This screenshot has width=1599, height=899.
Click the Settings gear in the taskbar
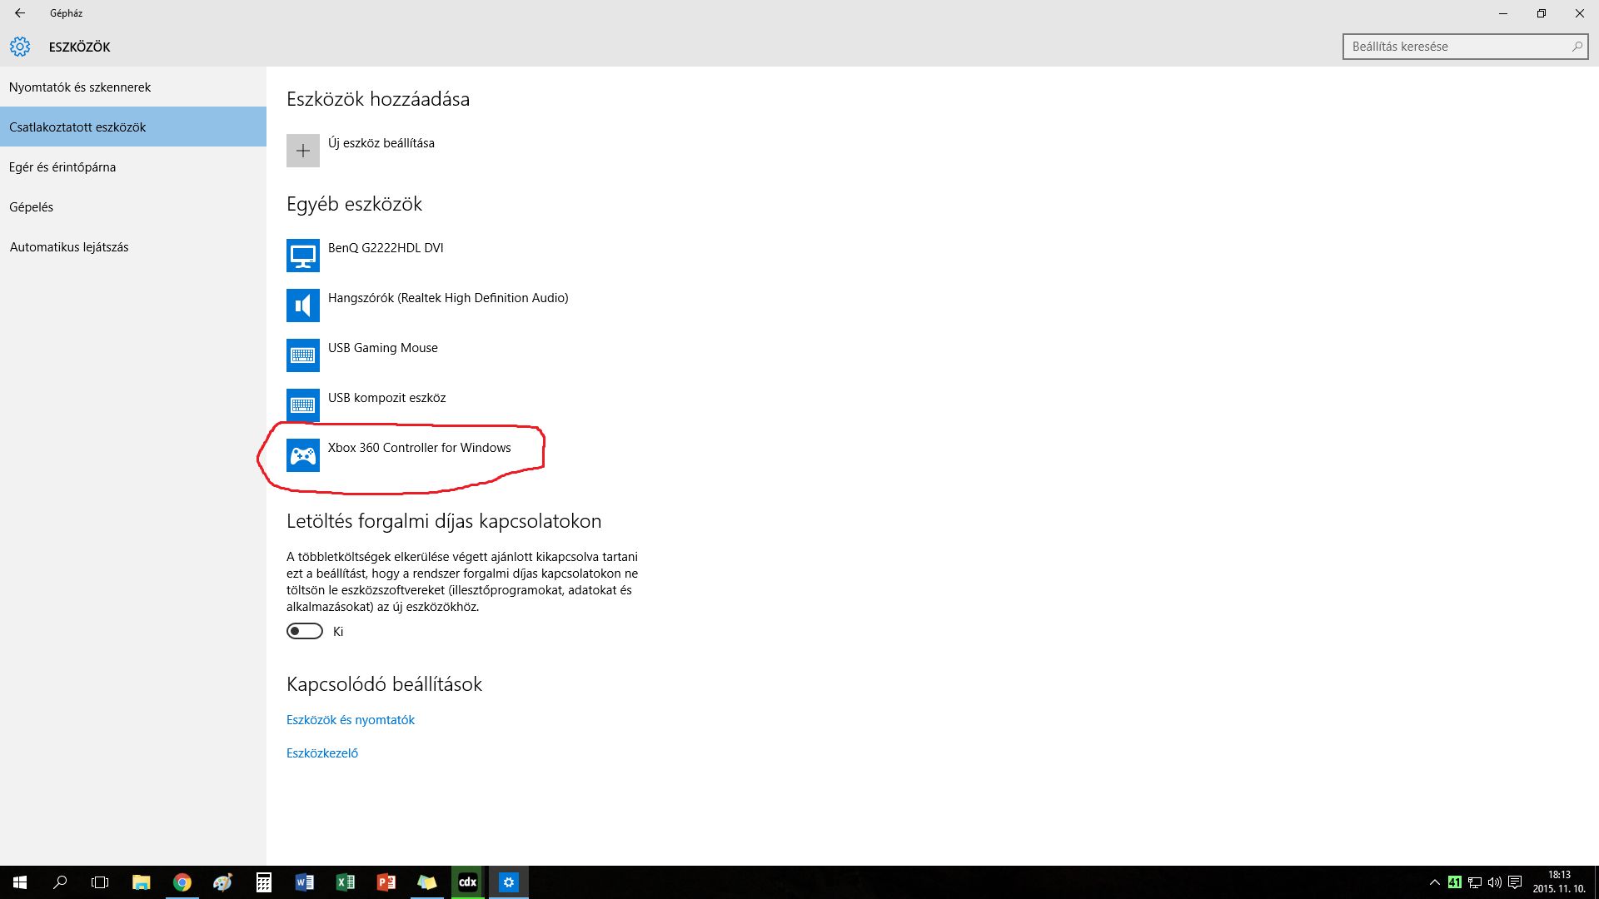coord(509,882)
